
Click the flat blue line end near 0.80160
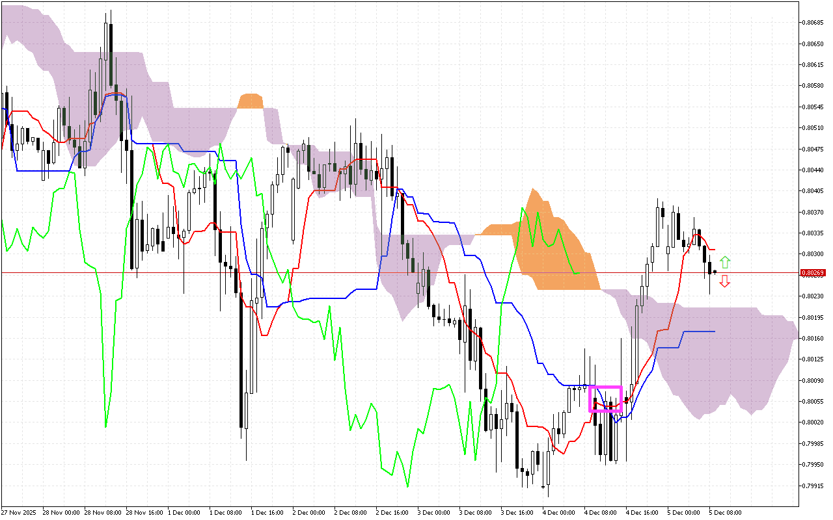click(x=713, y=331)
